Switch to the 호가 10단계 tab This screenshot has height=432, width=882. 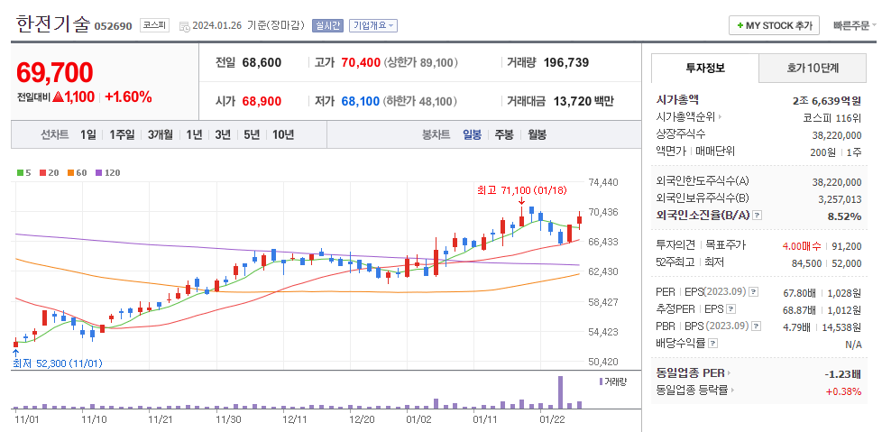[x=813, y=68]
